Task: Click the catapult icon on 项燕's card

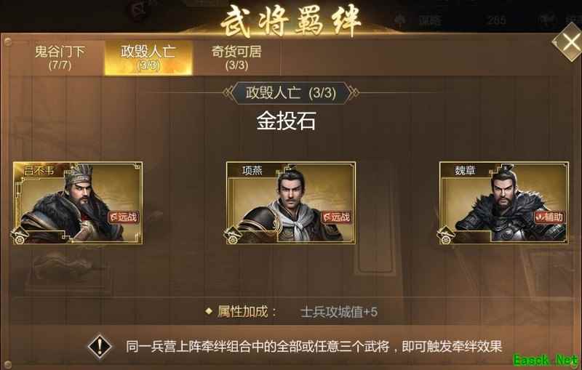Action: point(233,236)
